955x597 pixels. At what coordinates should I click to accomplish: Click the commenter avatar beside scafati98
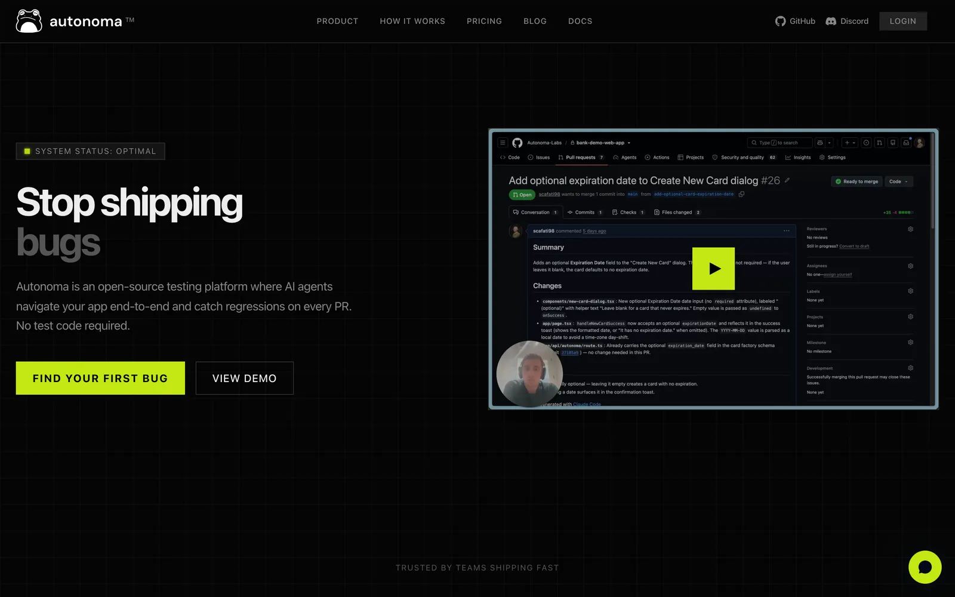516,232
